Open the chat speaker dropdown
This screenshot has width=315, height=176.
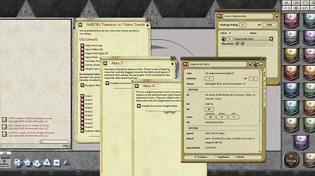54,141
